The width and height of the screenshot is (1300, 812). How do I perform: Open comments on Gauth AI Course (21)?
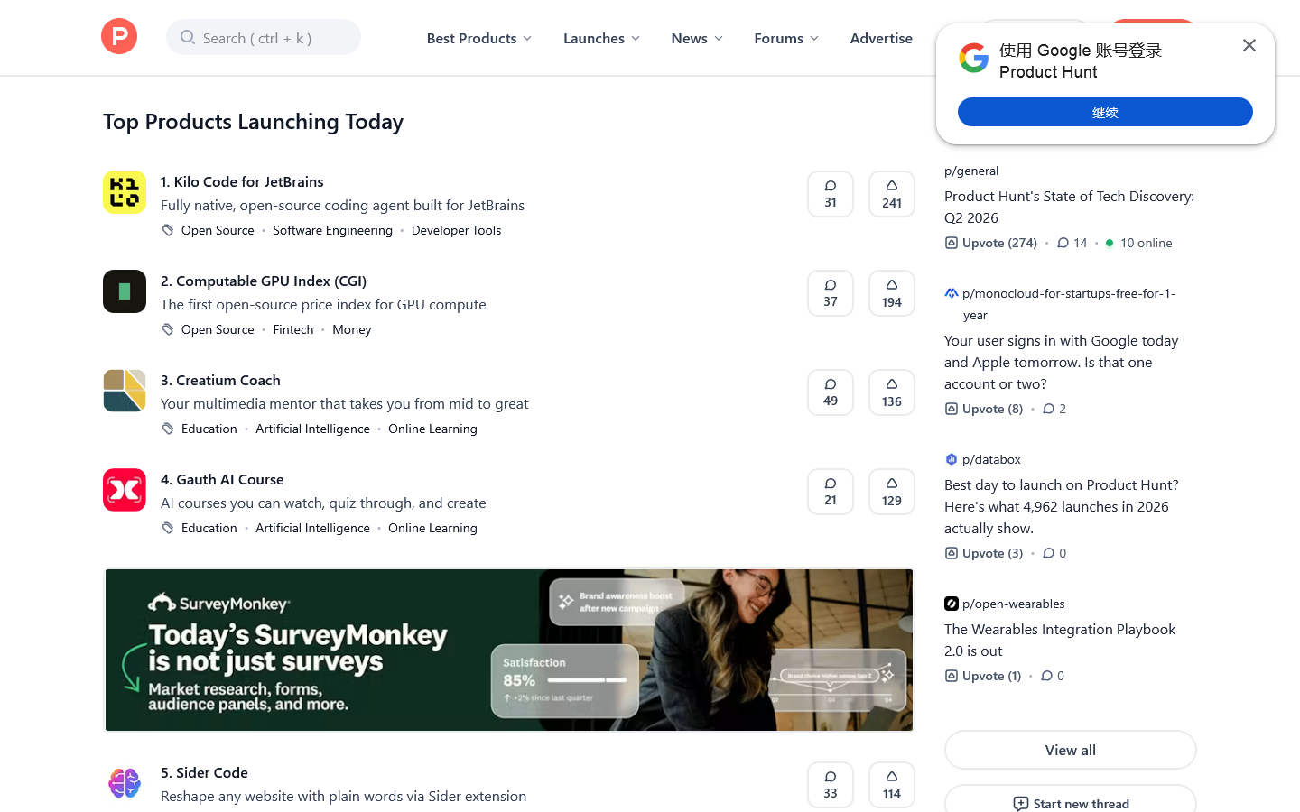(x=831, y=492)
